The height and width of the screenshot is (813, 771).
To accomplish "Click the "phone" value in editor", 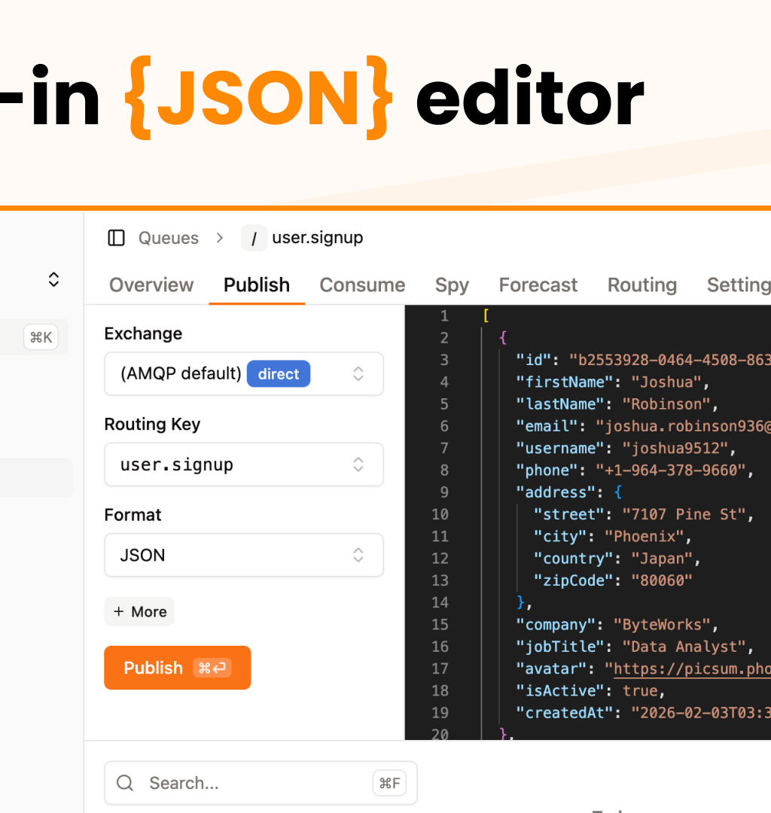I will pyautogui.click(x=672, y=470).
